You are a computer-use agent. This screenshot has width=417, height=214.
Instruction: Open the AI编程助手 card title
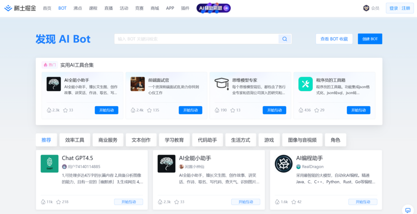(x=309, y=158)
